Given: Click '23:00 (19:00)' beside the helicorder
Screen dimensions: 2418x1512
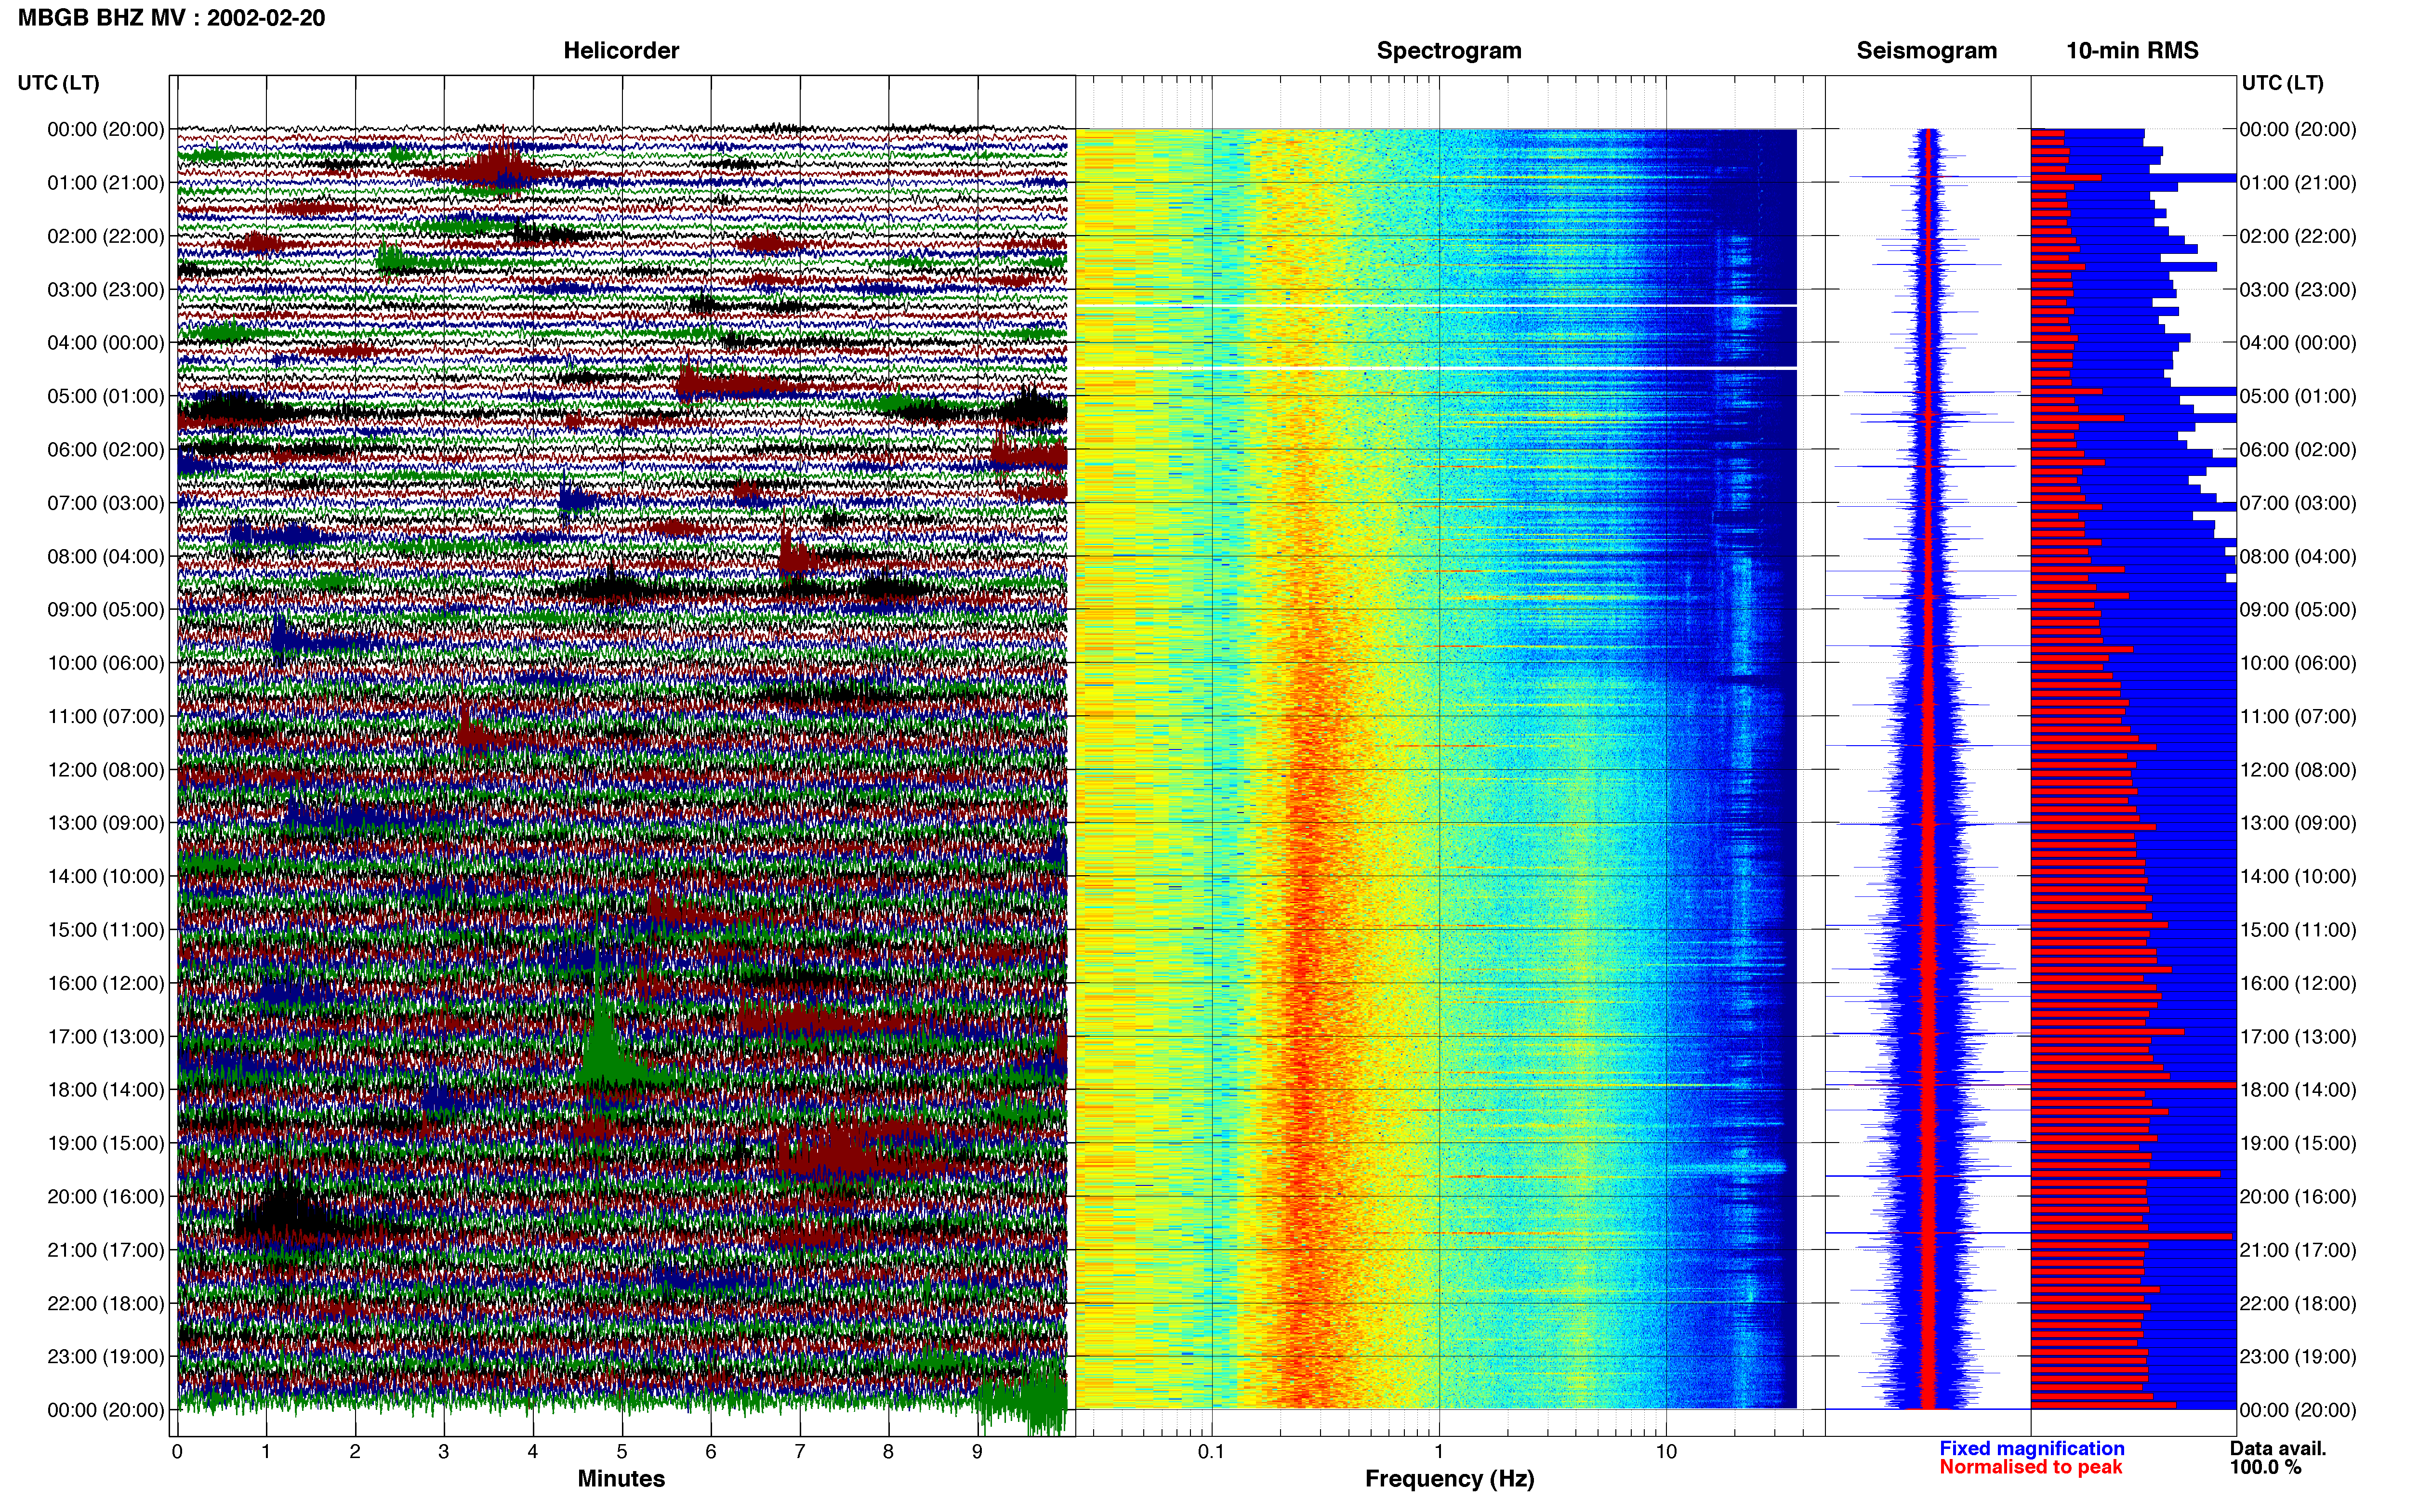Looking at the screenshot, I should [106, 1357].
